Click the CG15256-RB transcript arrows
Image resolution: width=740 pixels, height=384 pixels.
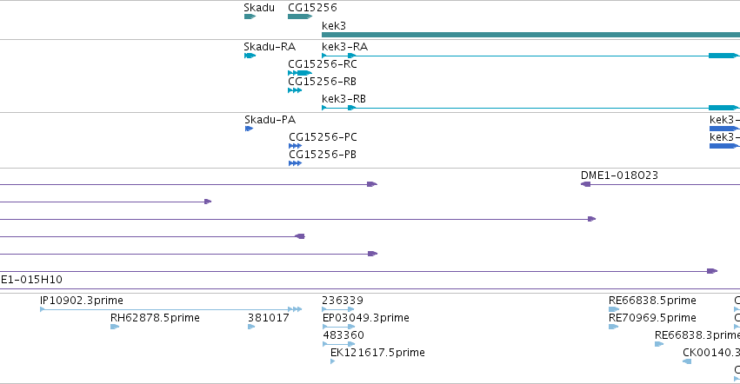(295, 90)
